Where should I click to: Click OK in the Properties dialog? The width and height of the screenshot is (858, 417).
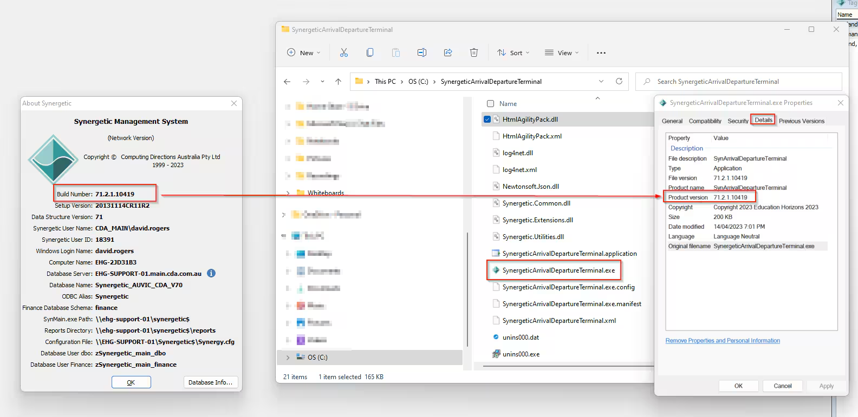coord(738,386)
